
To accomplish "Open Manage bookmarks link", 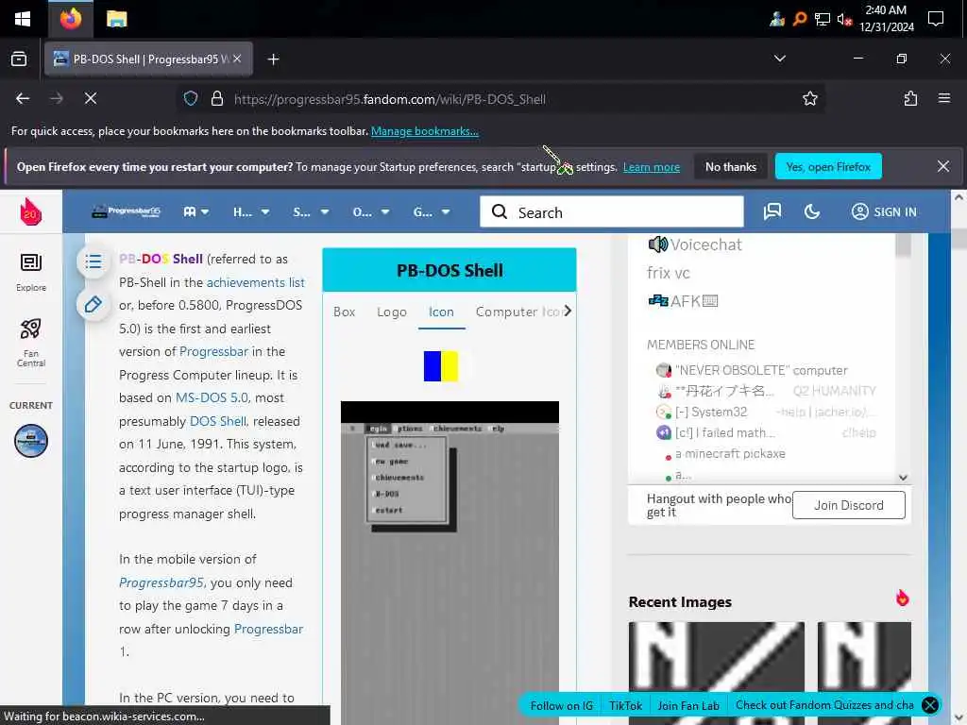I will click(424, 131).
